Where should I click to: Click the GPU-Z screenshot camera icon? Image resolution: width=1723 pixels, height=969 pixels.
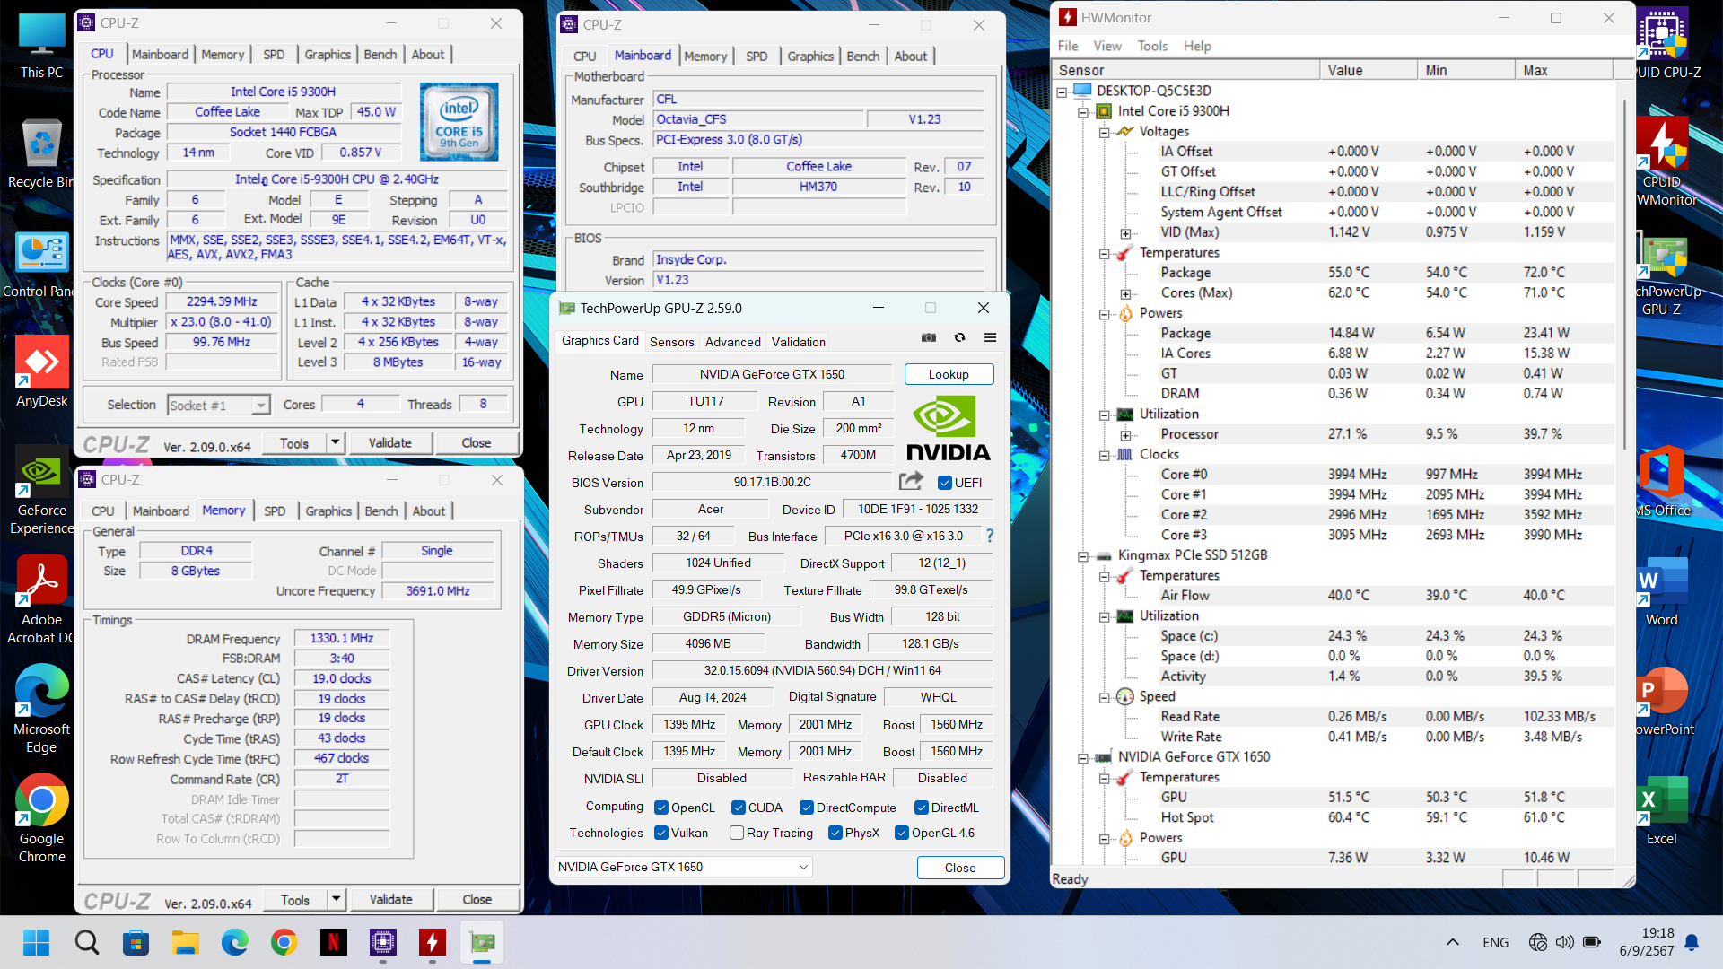coord(929,337)
